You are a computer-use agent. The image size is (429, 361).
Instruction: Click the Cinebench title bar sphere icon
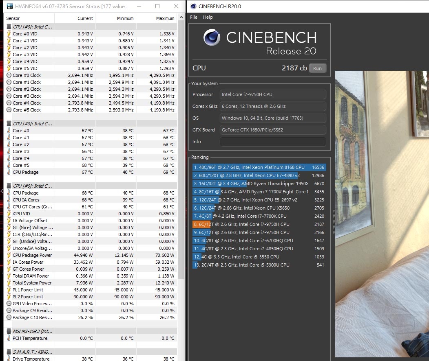(x=193, y=6)
